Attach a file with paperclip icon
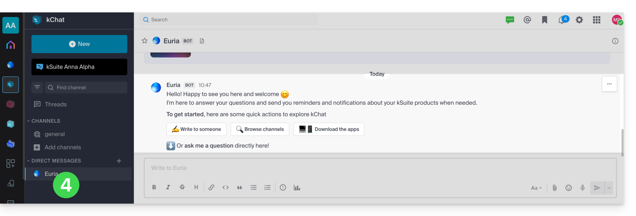 [x=555, y=188]
